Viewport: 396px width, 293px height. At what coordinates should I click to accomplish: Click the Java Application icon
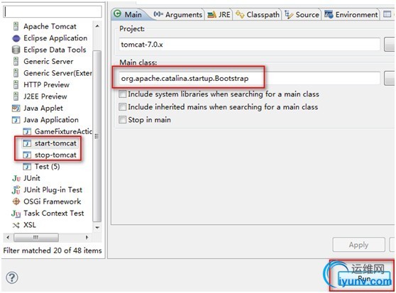[x=16, y=120]
